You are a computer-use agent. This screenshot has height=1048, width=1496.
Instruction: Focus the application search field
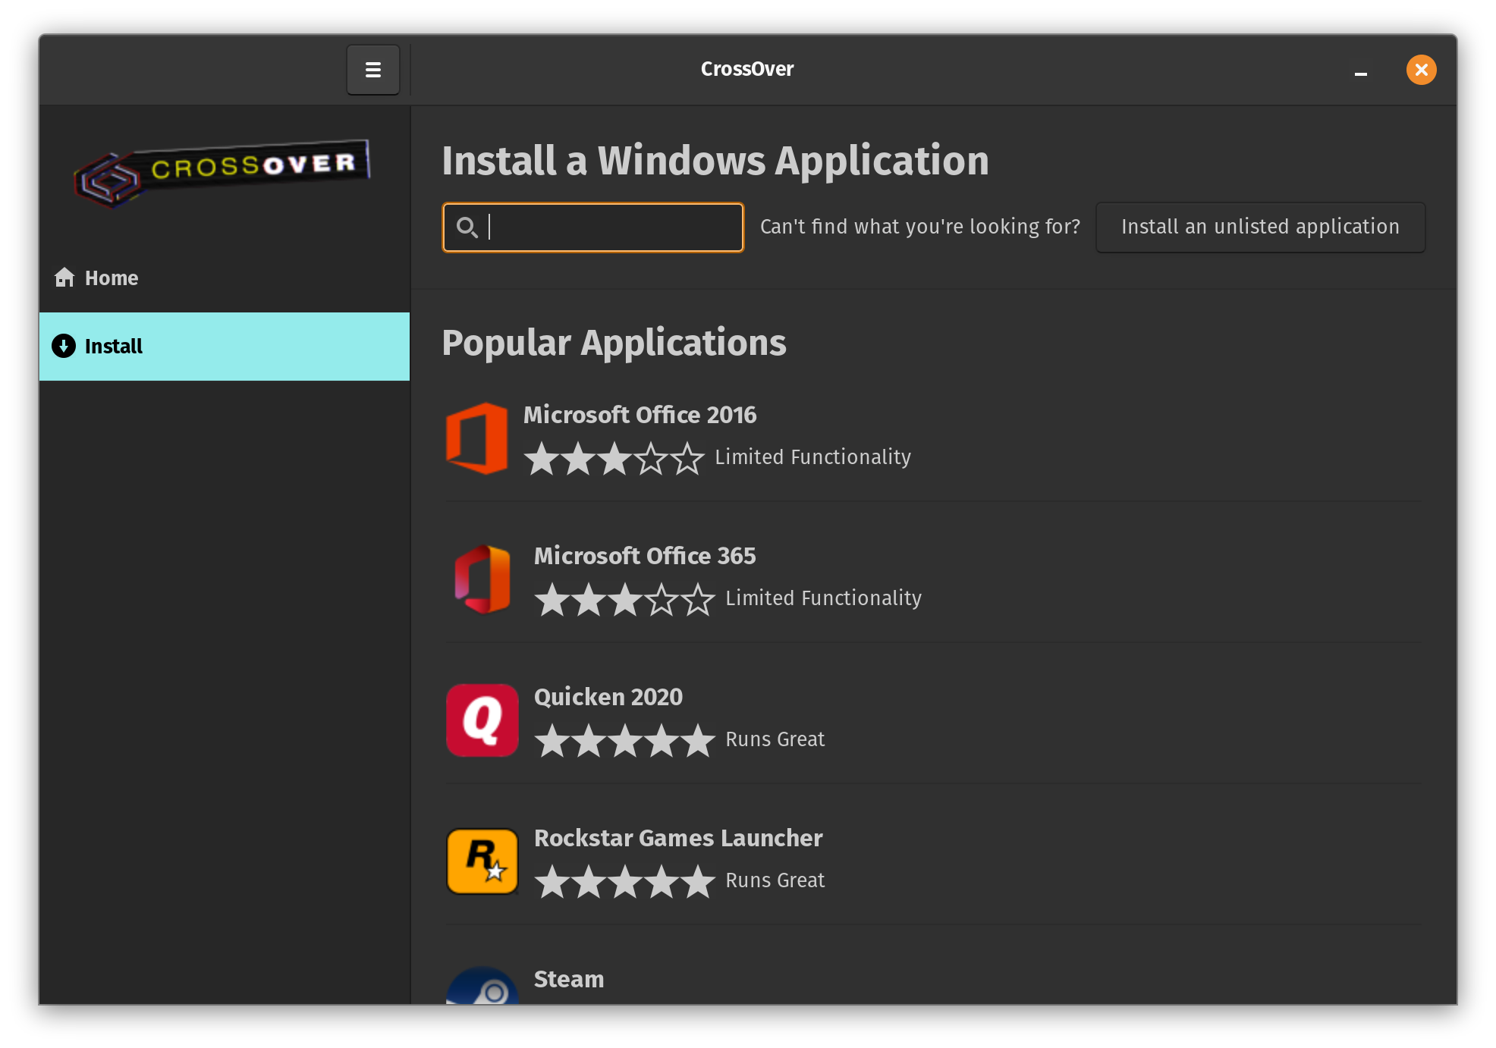[x=592, y=227]
